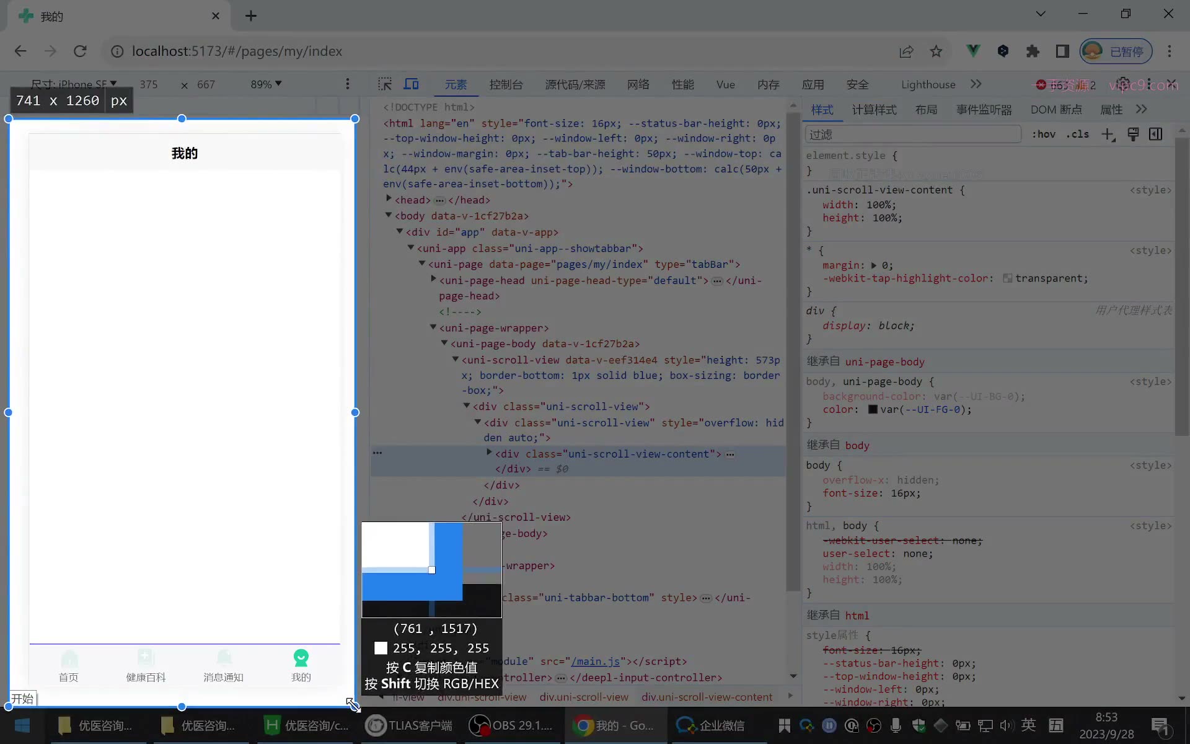The image size is (1190, 744).
Task: Activate the inspect element picker
Action: pyautogui.click(x=385, y=84)
